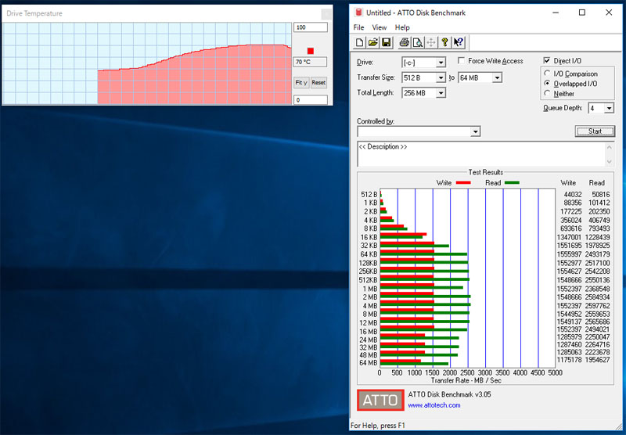The width and height of the screenshot is (626, 435).
Task: Click the Save floppy disk icon
Action: (x=386, y=42)
